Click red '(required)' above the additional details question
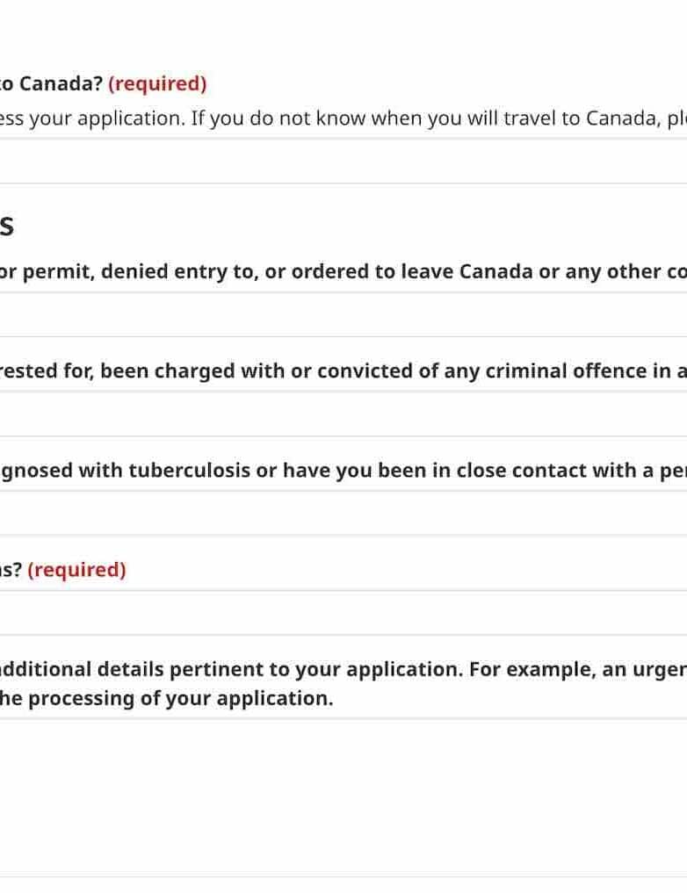 pos(76,569)
